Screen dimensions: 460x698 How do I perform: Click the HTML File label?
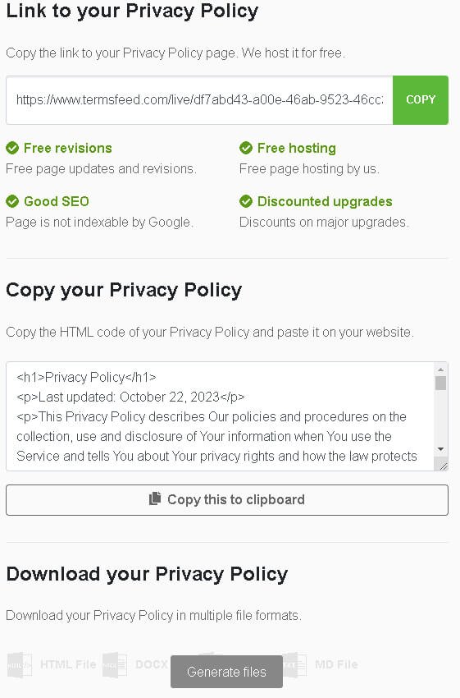point(68,664)
